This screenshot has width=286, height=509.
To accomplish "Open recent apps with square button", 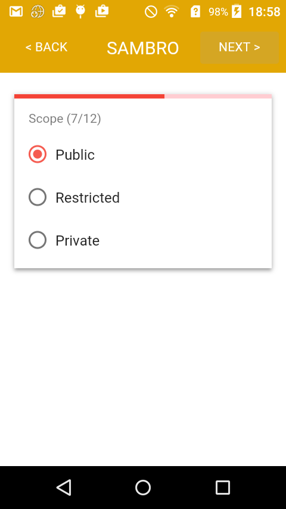I will pyautogui.click(x=223, y=488).
